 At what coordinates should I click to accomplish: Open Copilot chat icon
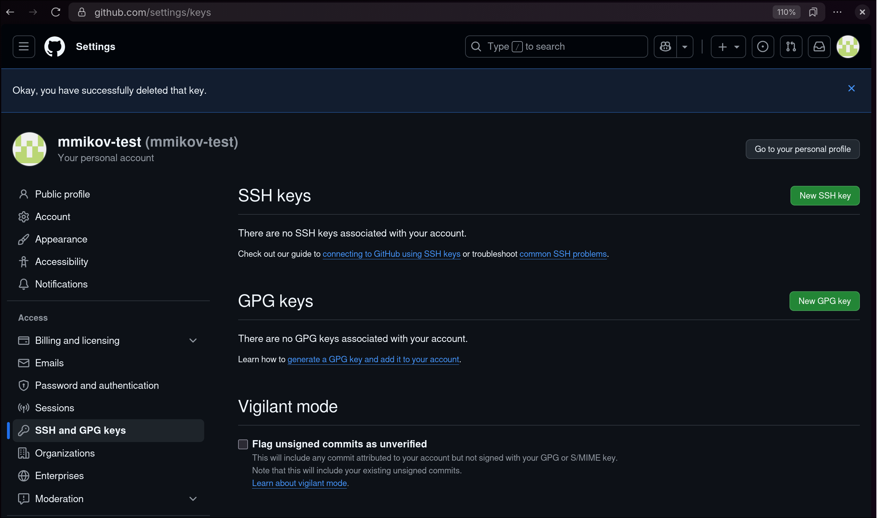click(x=665, y=47)
